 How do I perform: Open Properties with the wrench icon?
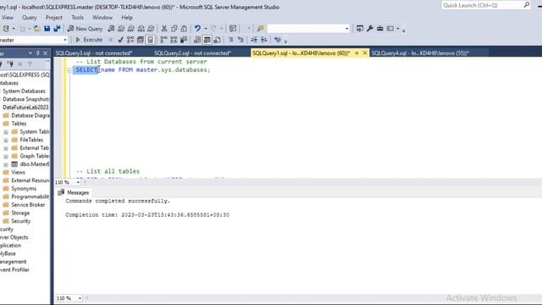tap(370, 28)
